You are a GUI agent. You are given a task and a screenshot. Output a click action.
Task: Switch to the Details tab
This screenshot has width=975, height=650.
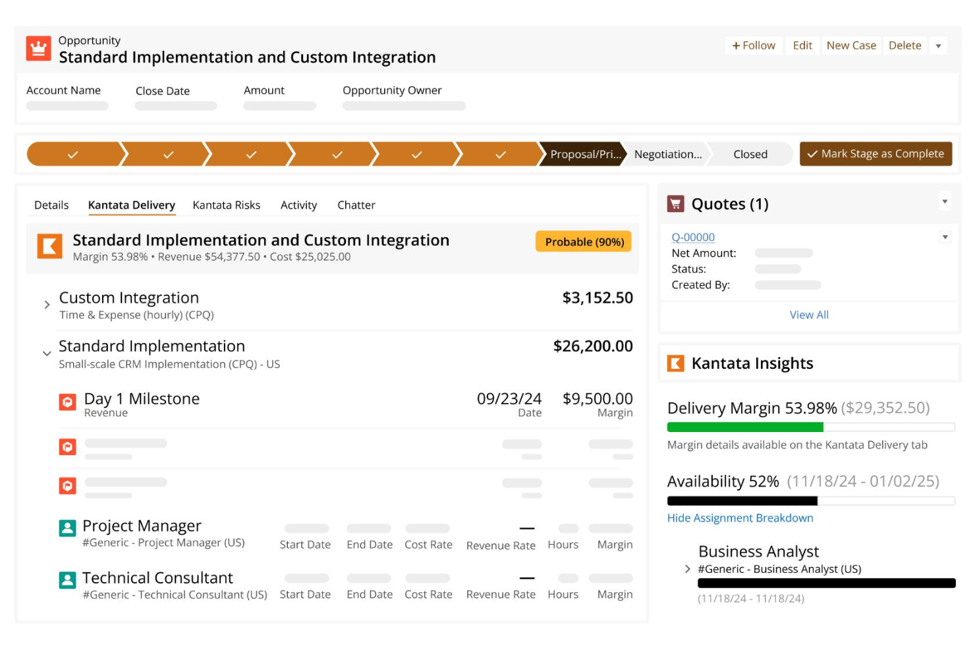pyautogui.click(x=51, y=205)
